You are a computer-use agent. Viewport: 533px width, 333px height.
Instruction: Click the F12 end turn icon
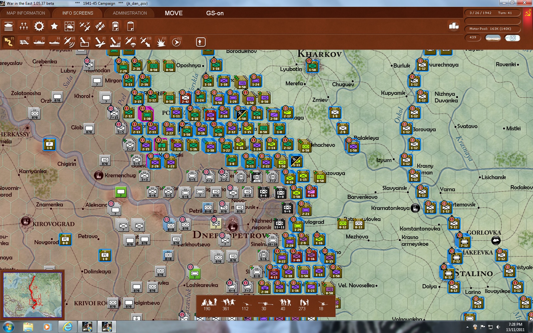click(176, 42)
